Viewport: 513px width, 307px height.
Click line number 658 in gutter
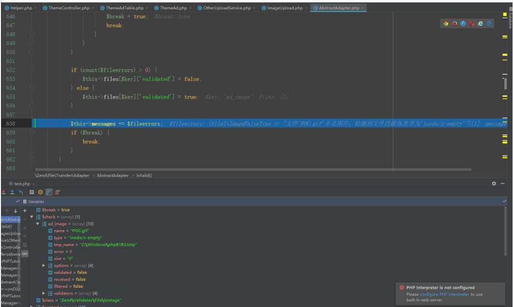pos(11,123)
